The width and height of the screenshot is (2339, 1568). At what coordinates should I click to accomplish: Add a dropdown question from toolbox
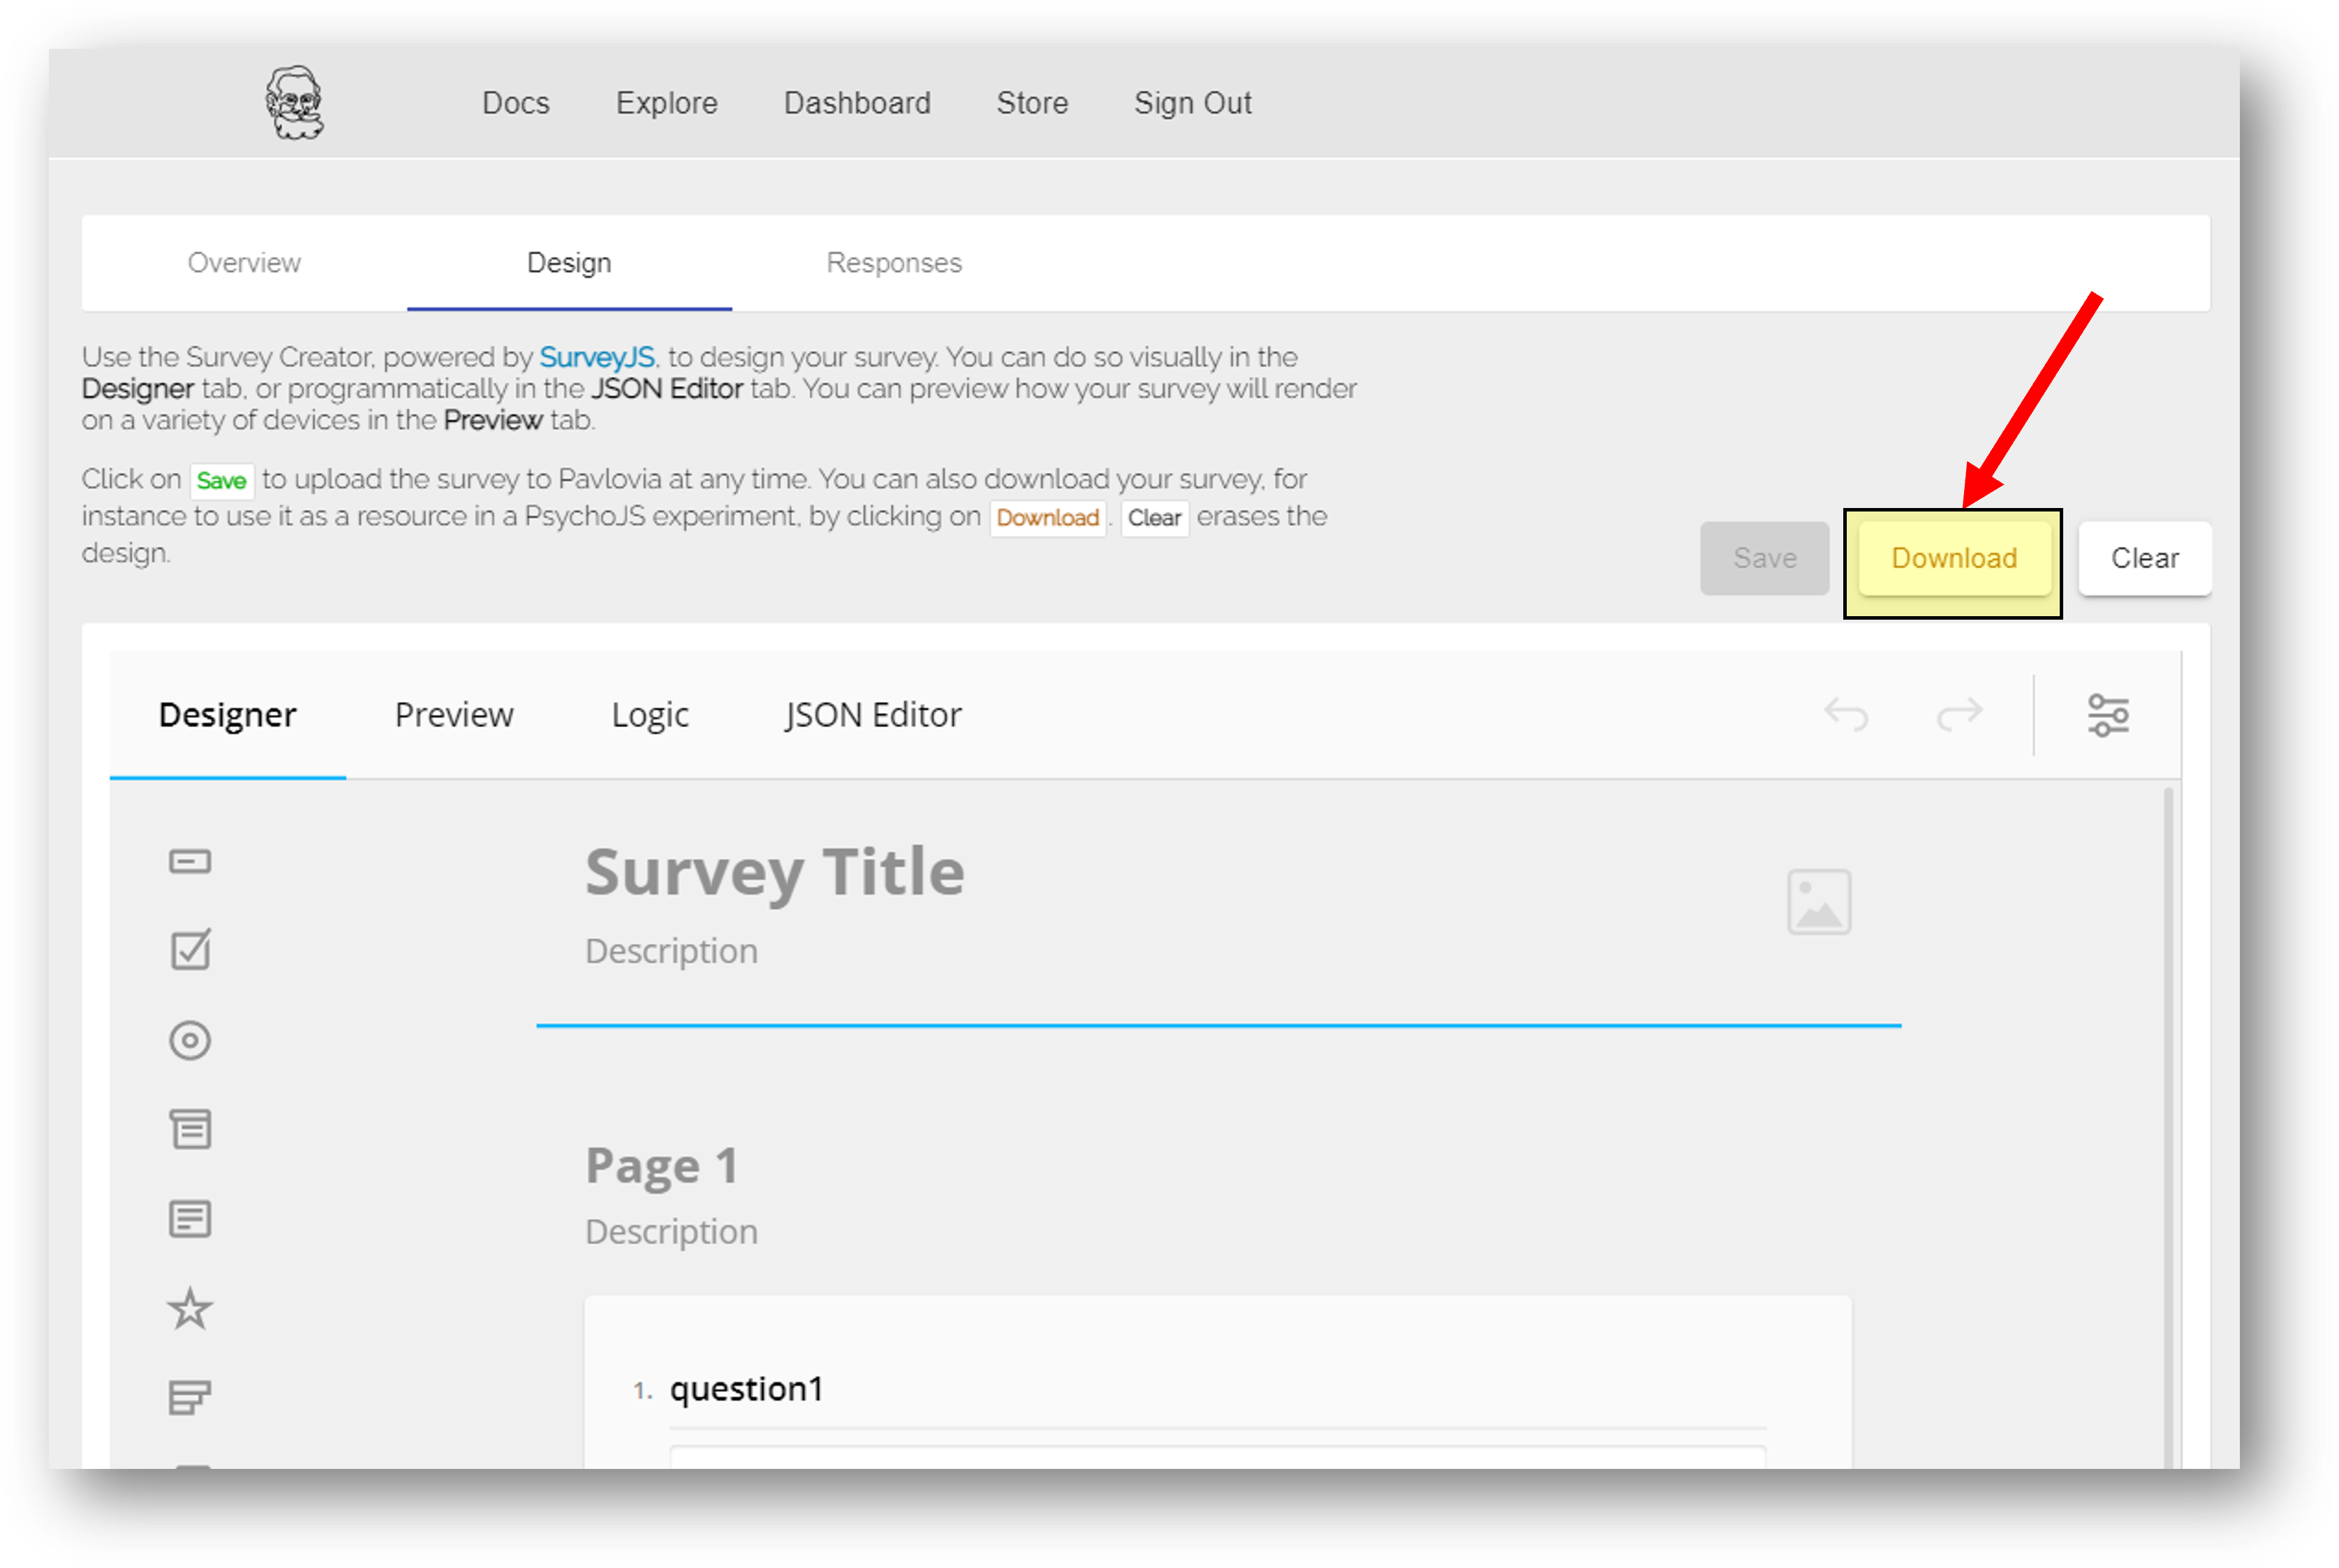190,1130
